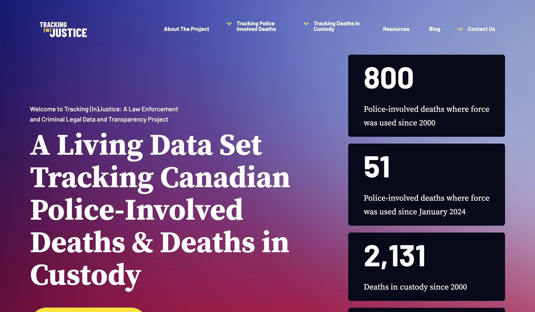Viewport: 535px width, 312px height.
Task: Click the 800 statistic number
Action: coord(388,78)
